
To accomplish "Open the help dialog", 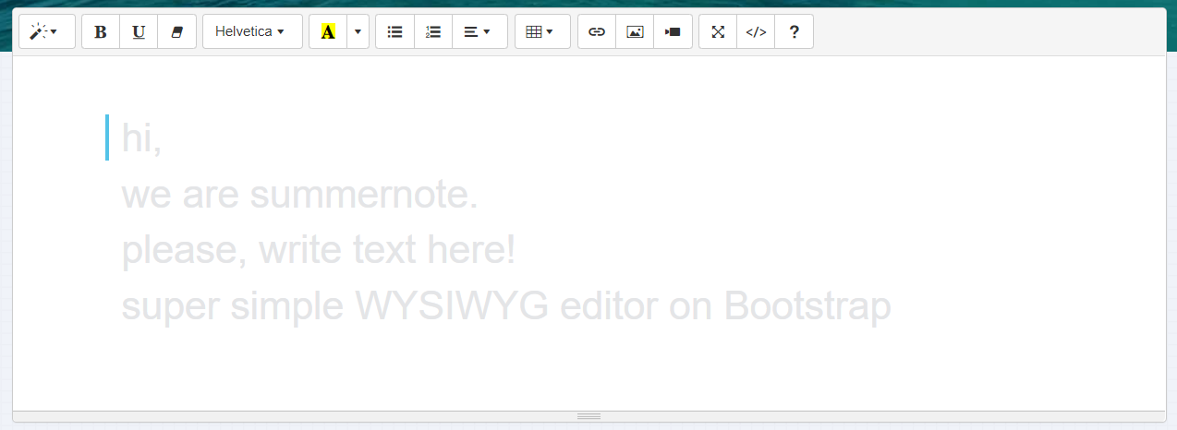I will click(x=795, y=31).
